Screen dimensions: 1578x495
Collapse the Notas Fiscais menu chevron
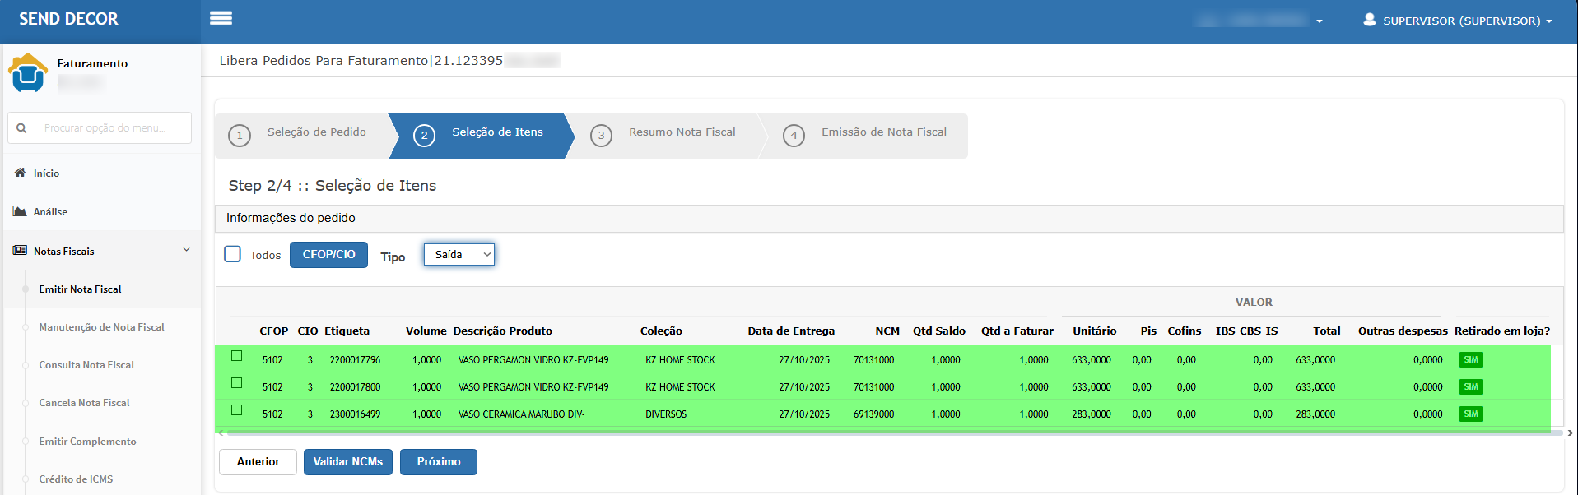(186, 250)
